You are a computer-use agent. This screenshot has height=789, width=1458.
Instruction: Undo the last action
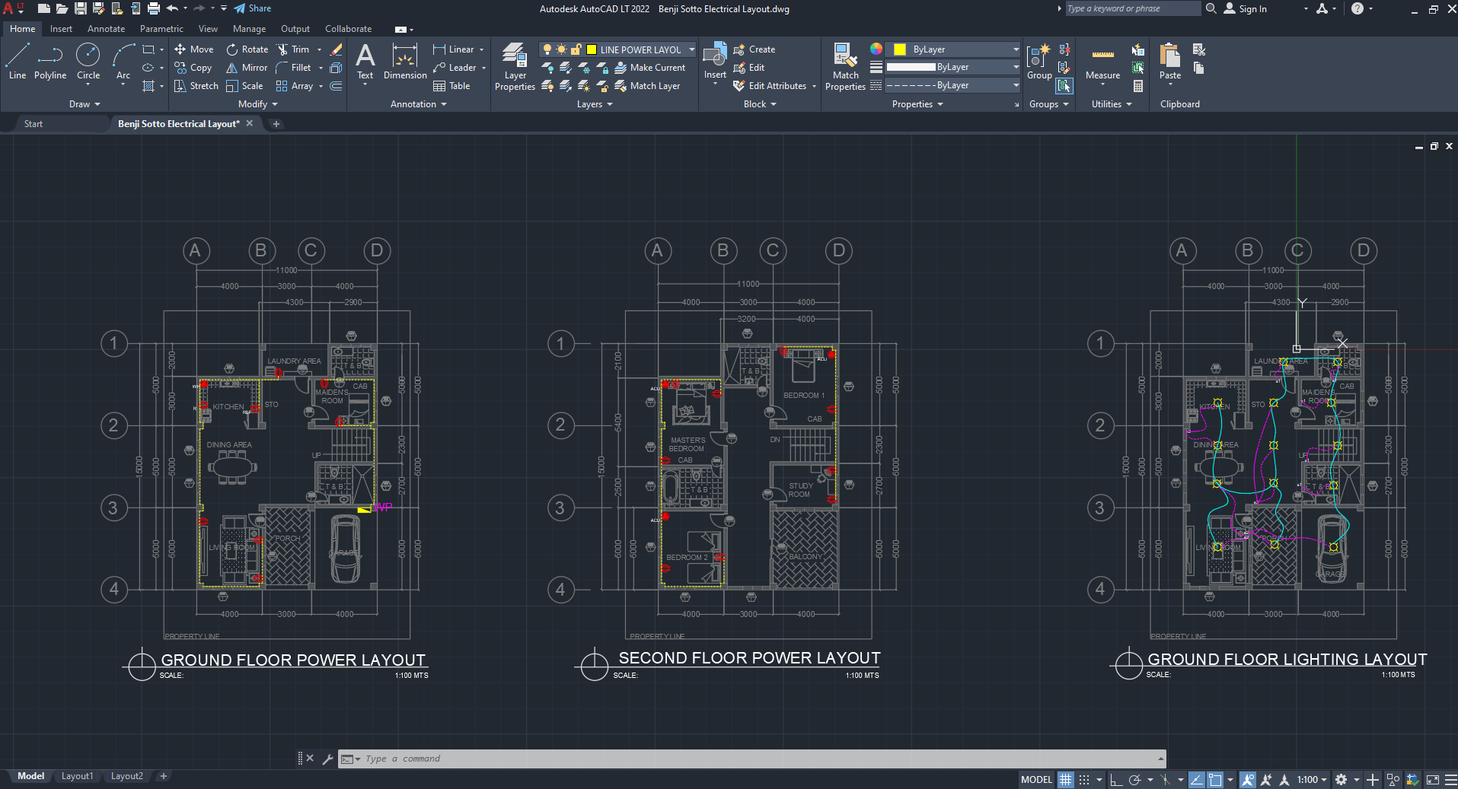coord(172,8)
